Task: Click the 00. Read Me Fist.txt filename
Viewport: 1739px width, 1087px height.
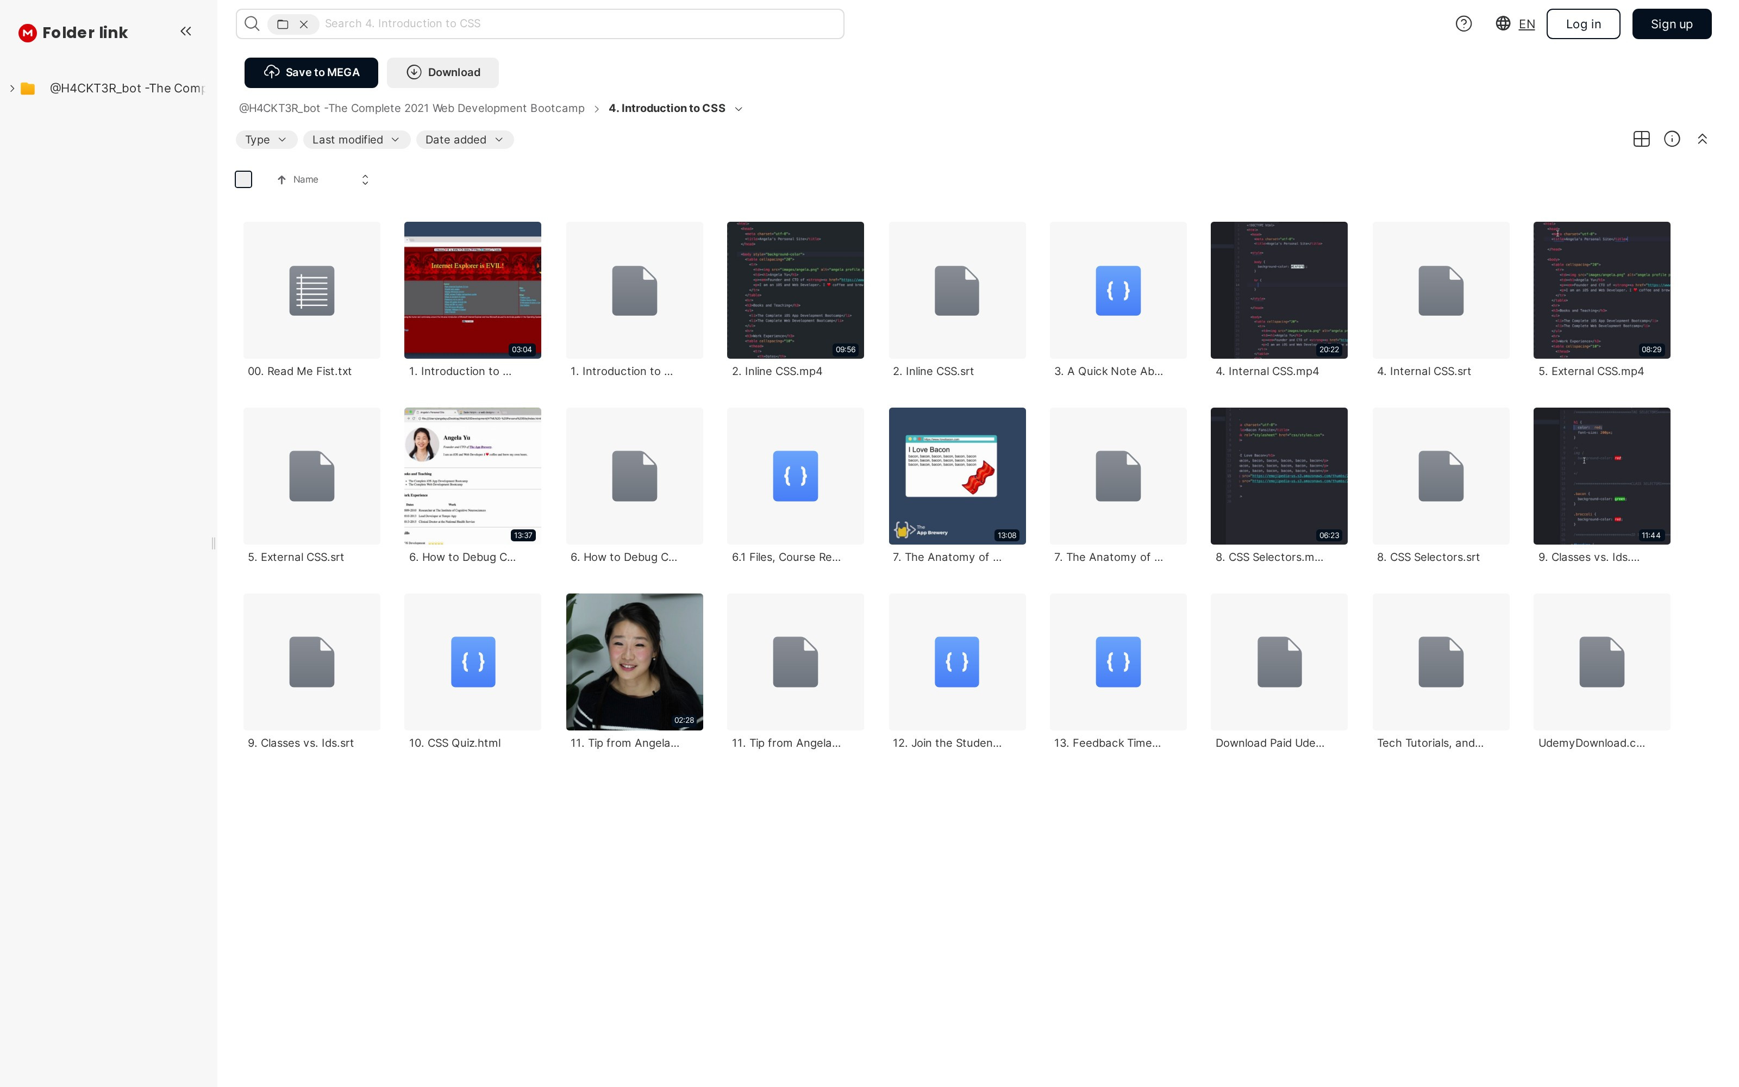Action: 299,372
